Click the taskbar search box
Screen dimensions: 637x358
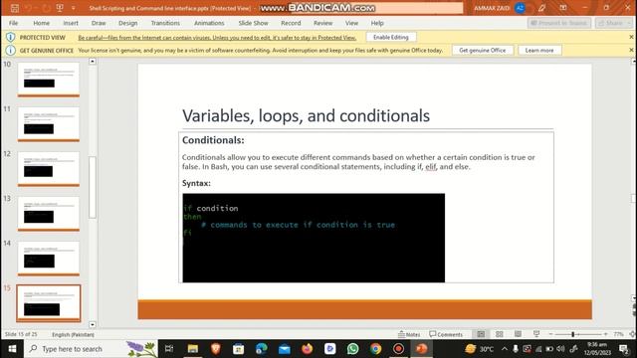[91, 349]
